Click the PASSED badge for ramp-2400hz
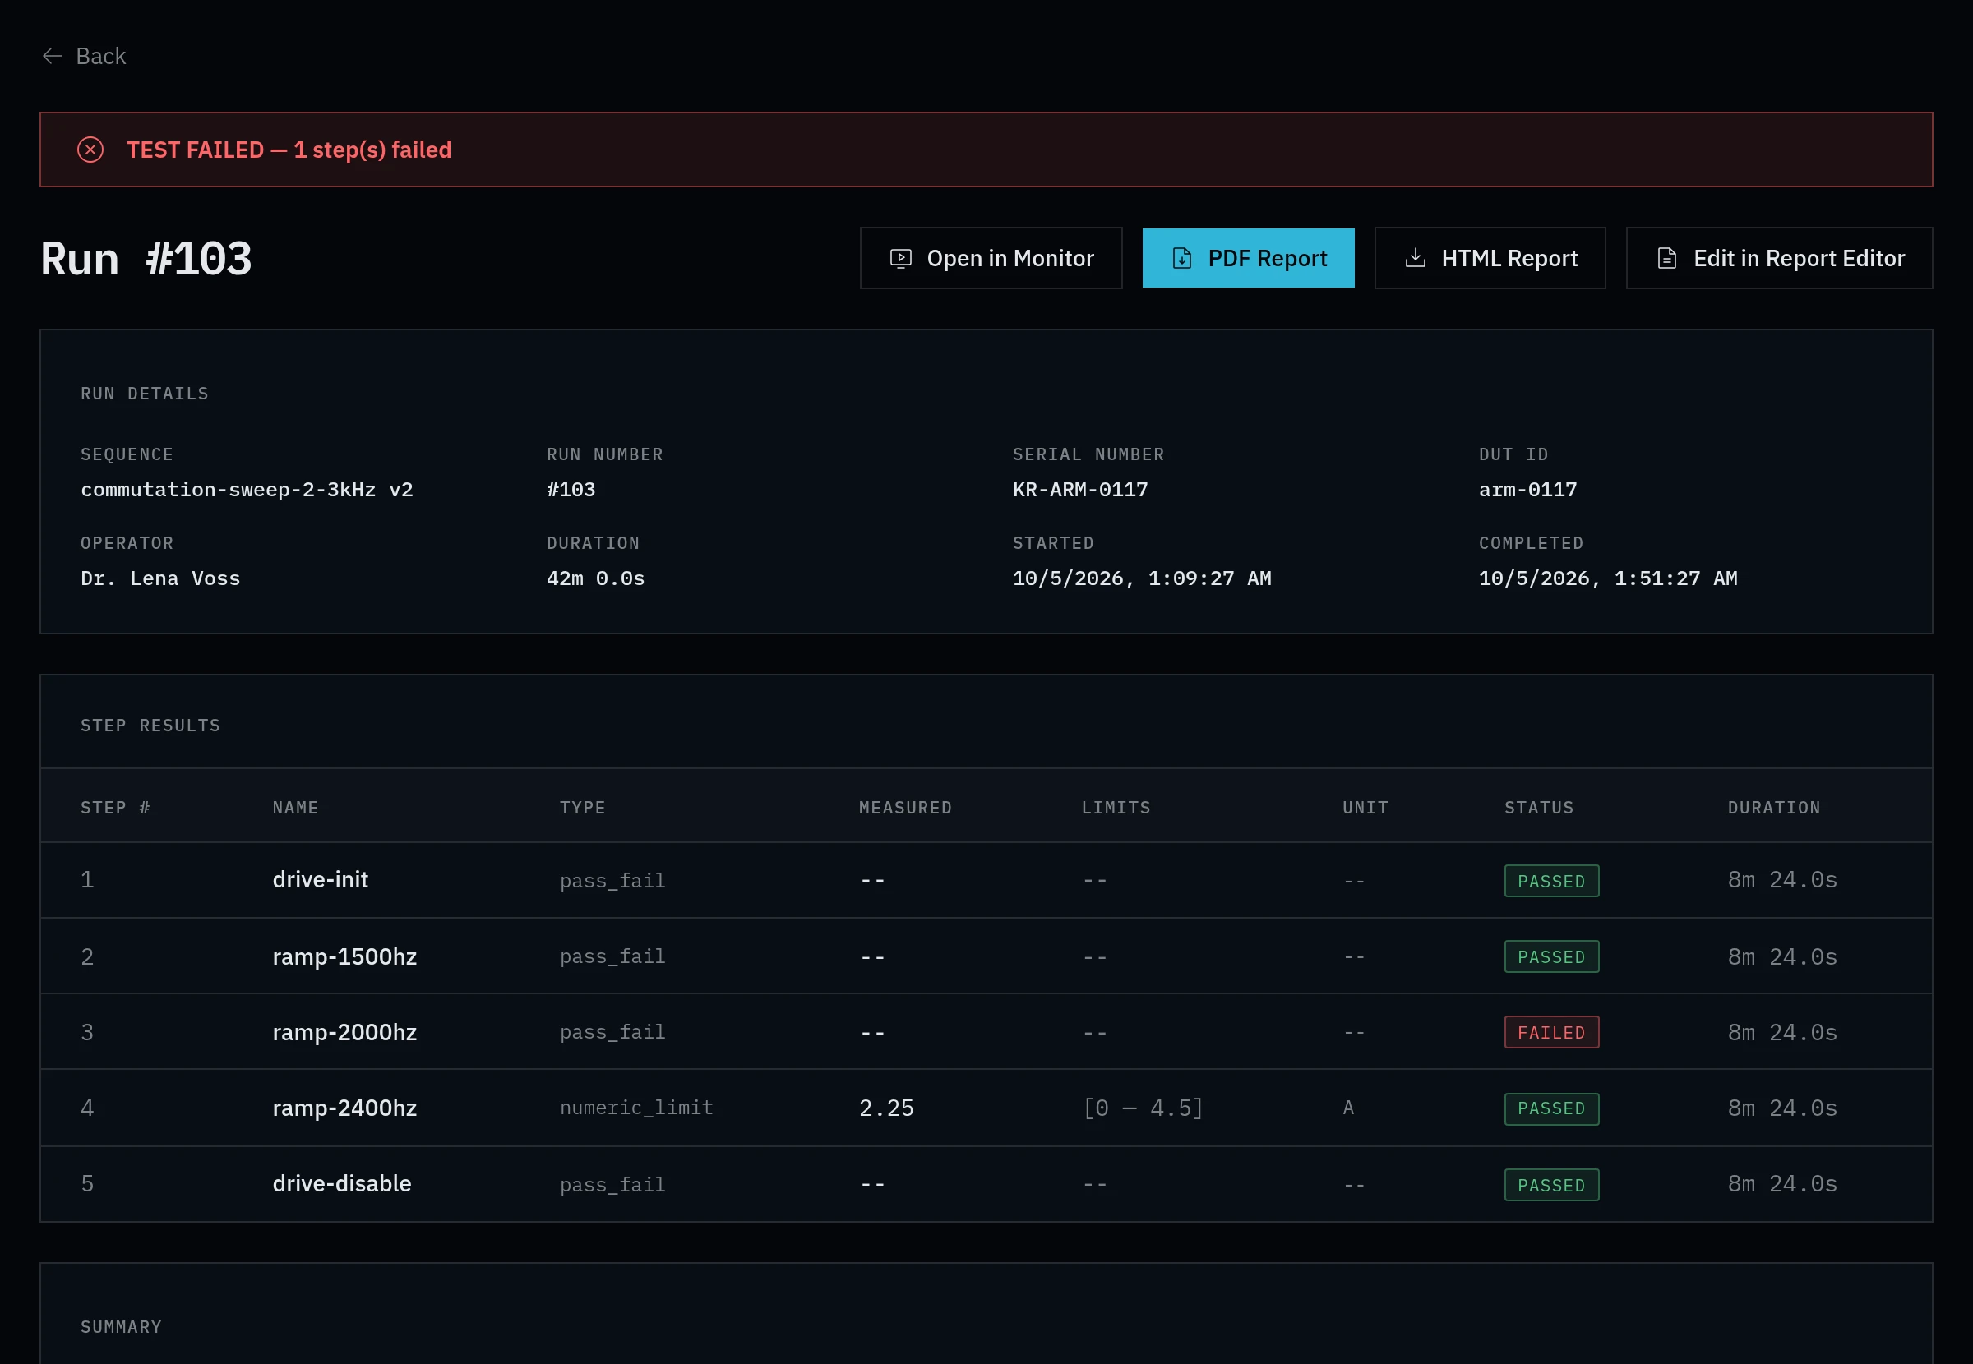This screenshot has height=1364, width=1973. 1550,1109
